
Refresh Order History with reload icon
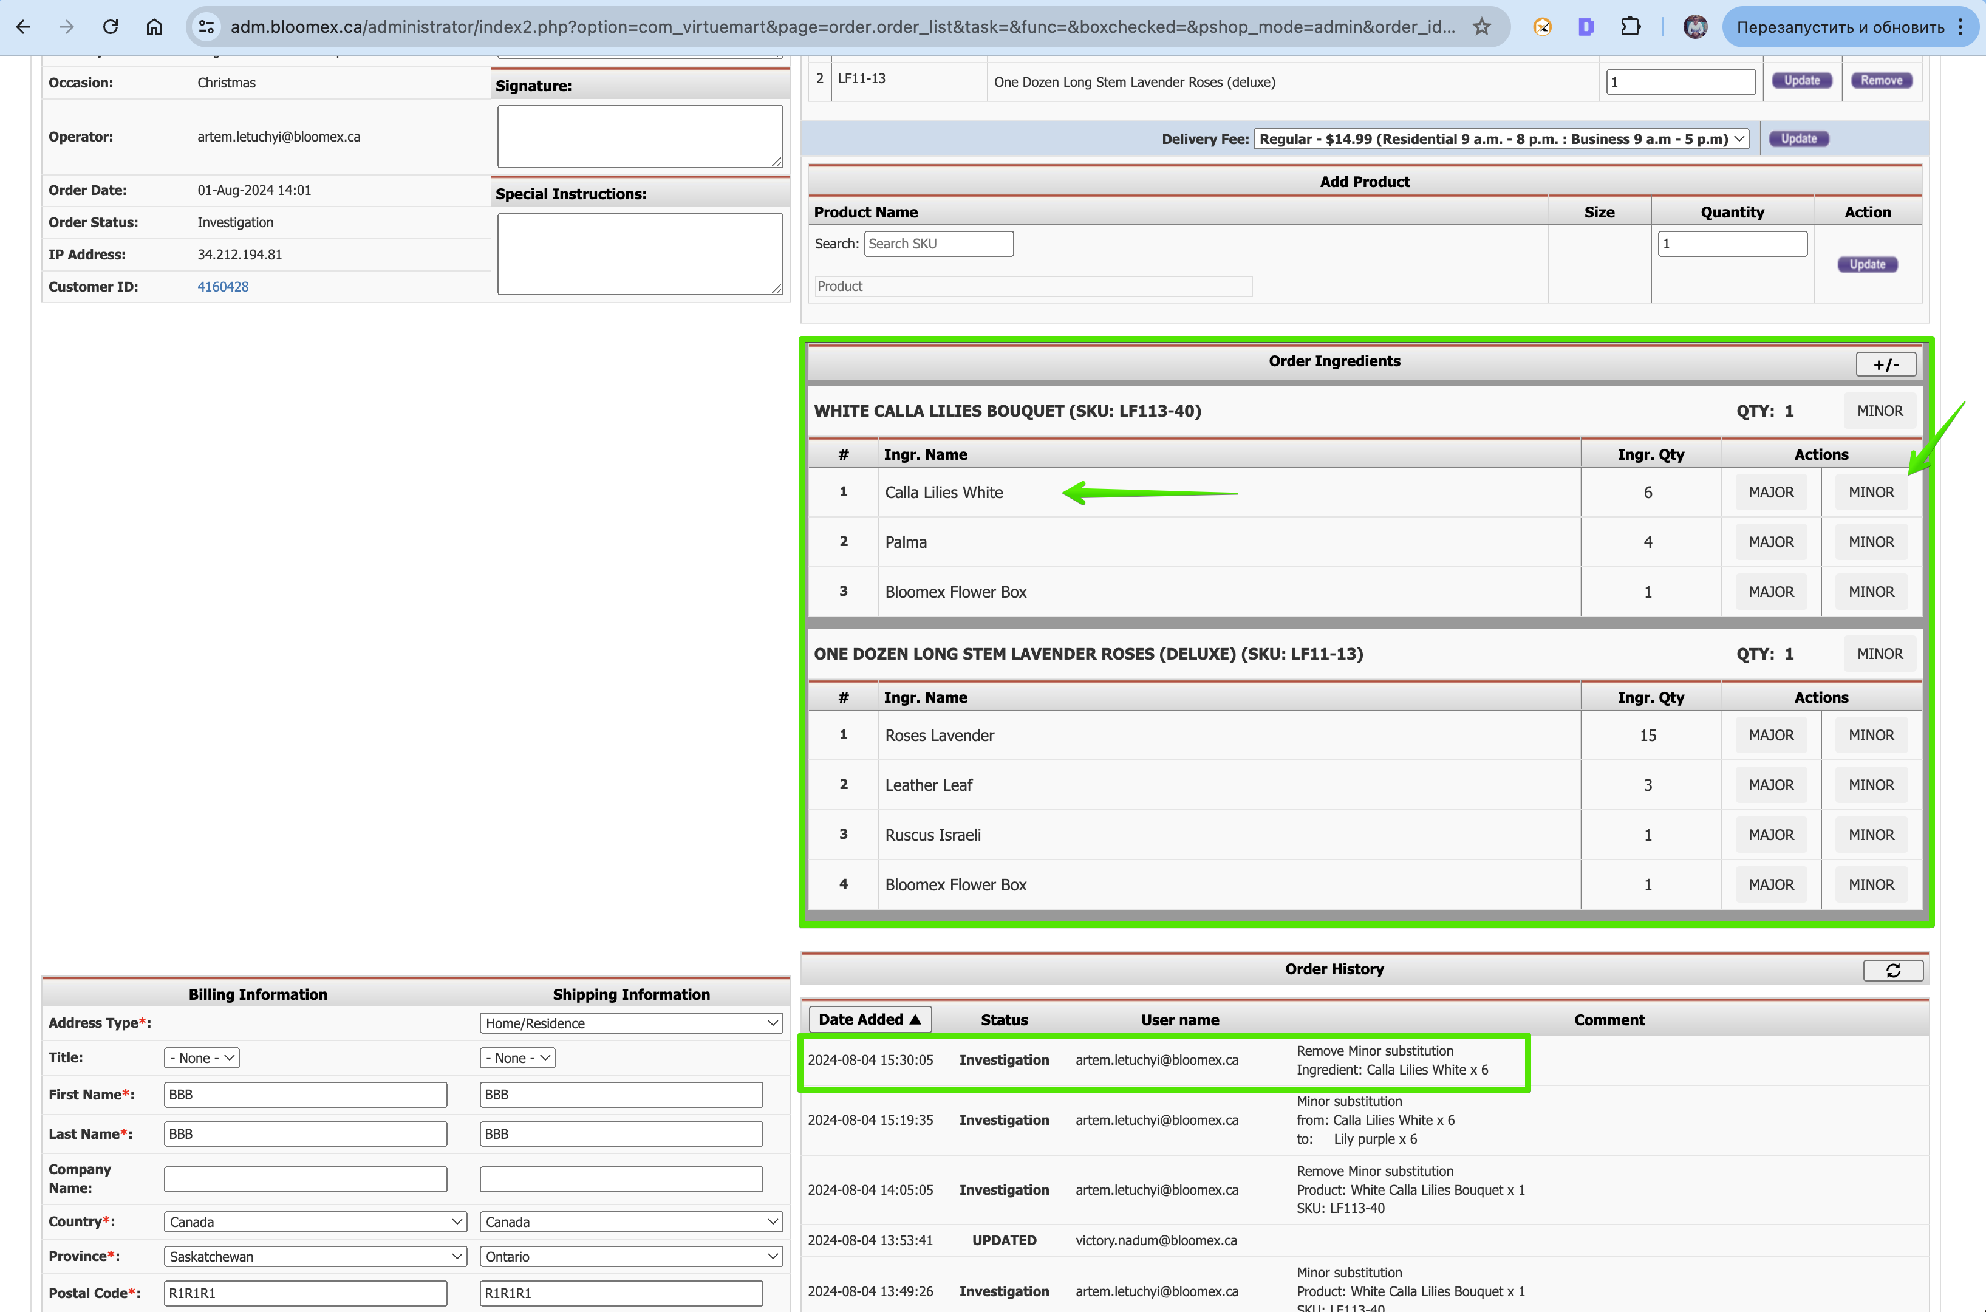[x=1893, y=970]
